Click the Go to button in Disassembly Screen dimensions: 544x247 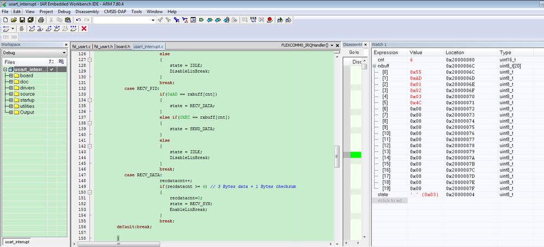click(x=354, y=52)
